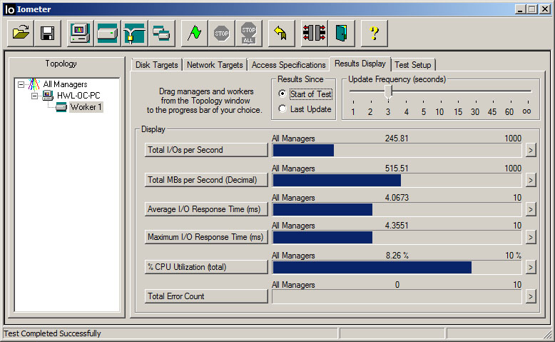Switch to the Network Targets tab
This screenshot has width=555, height=342.
point(215,65)
